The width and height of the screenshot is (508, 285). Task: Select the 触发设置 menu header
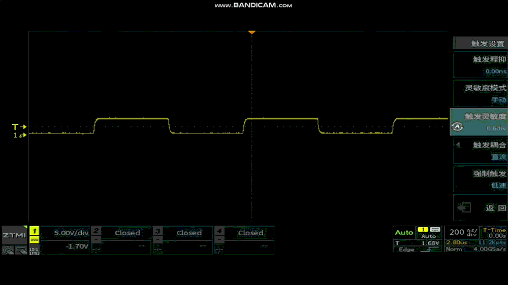(480, 44)
